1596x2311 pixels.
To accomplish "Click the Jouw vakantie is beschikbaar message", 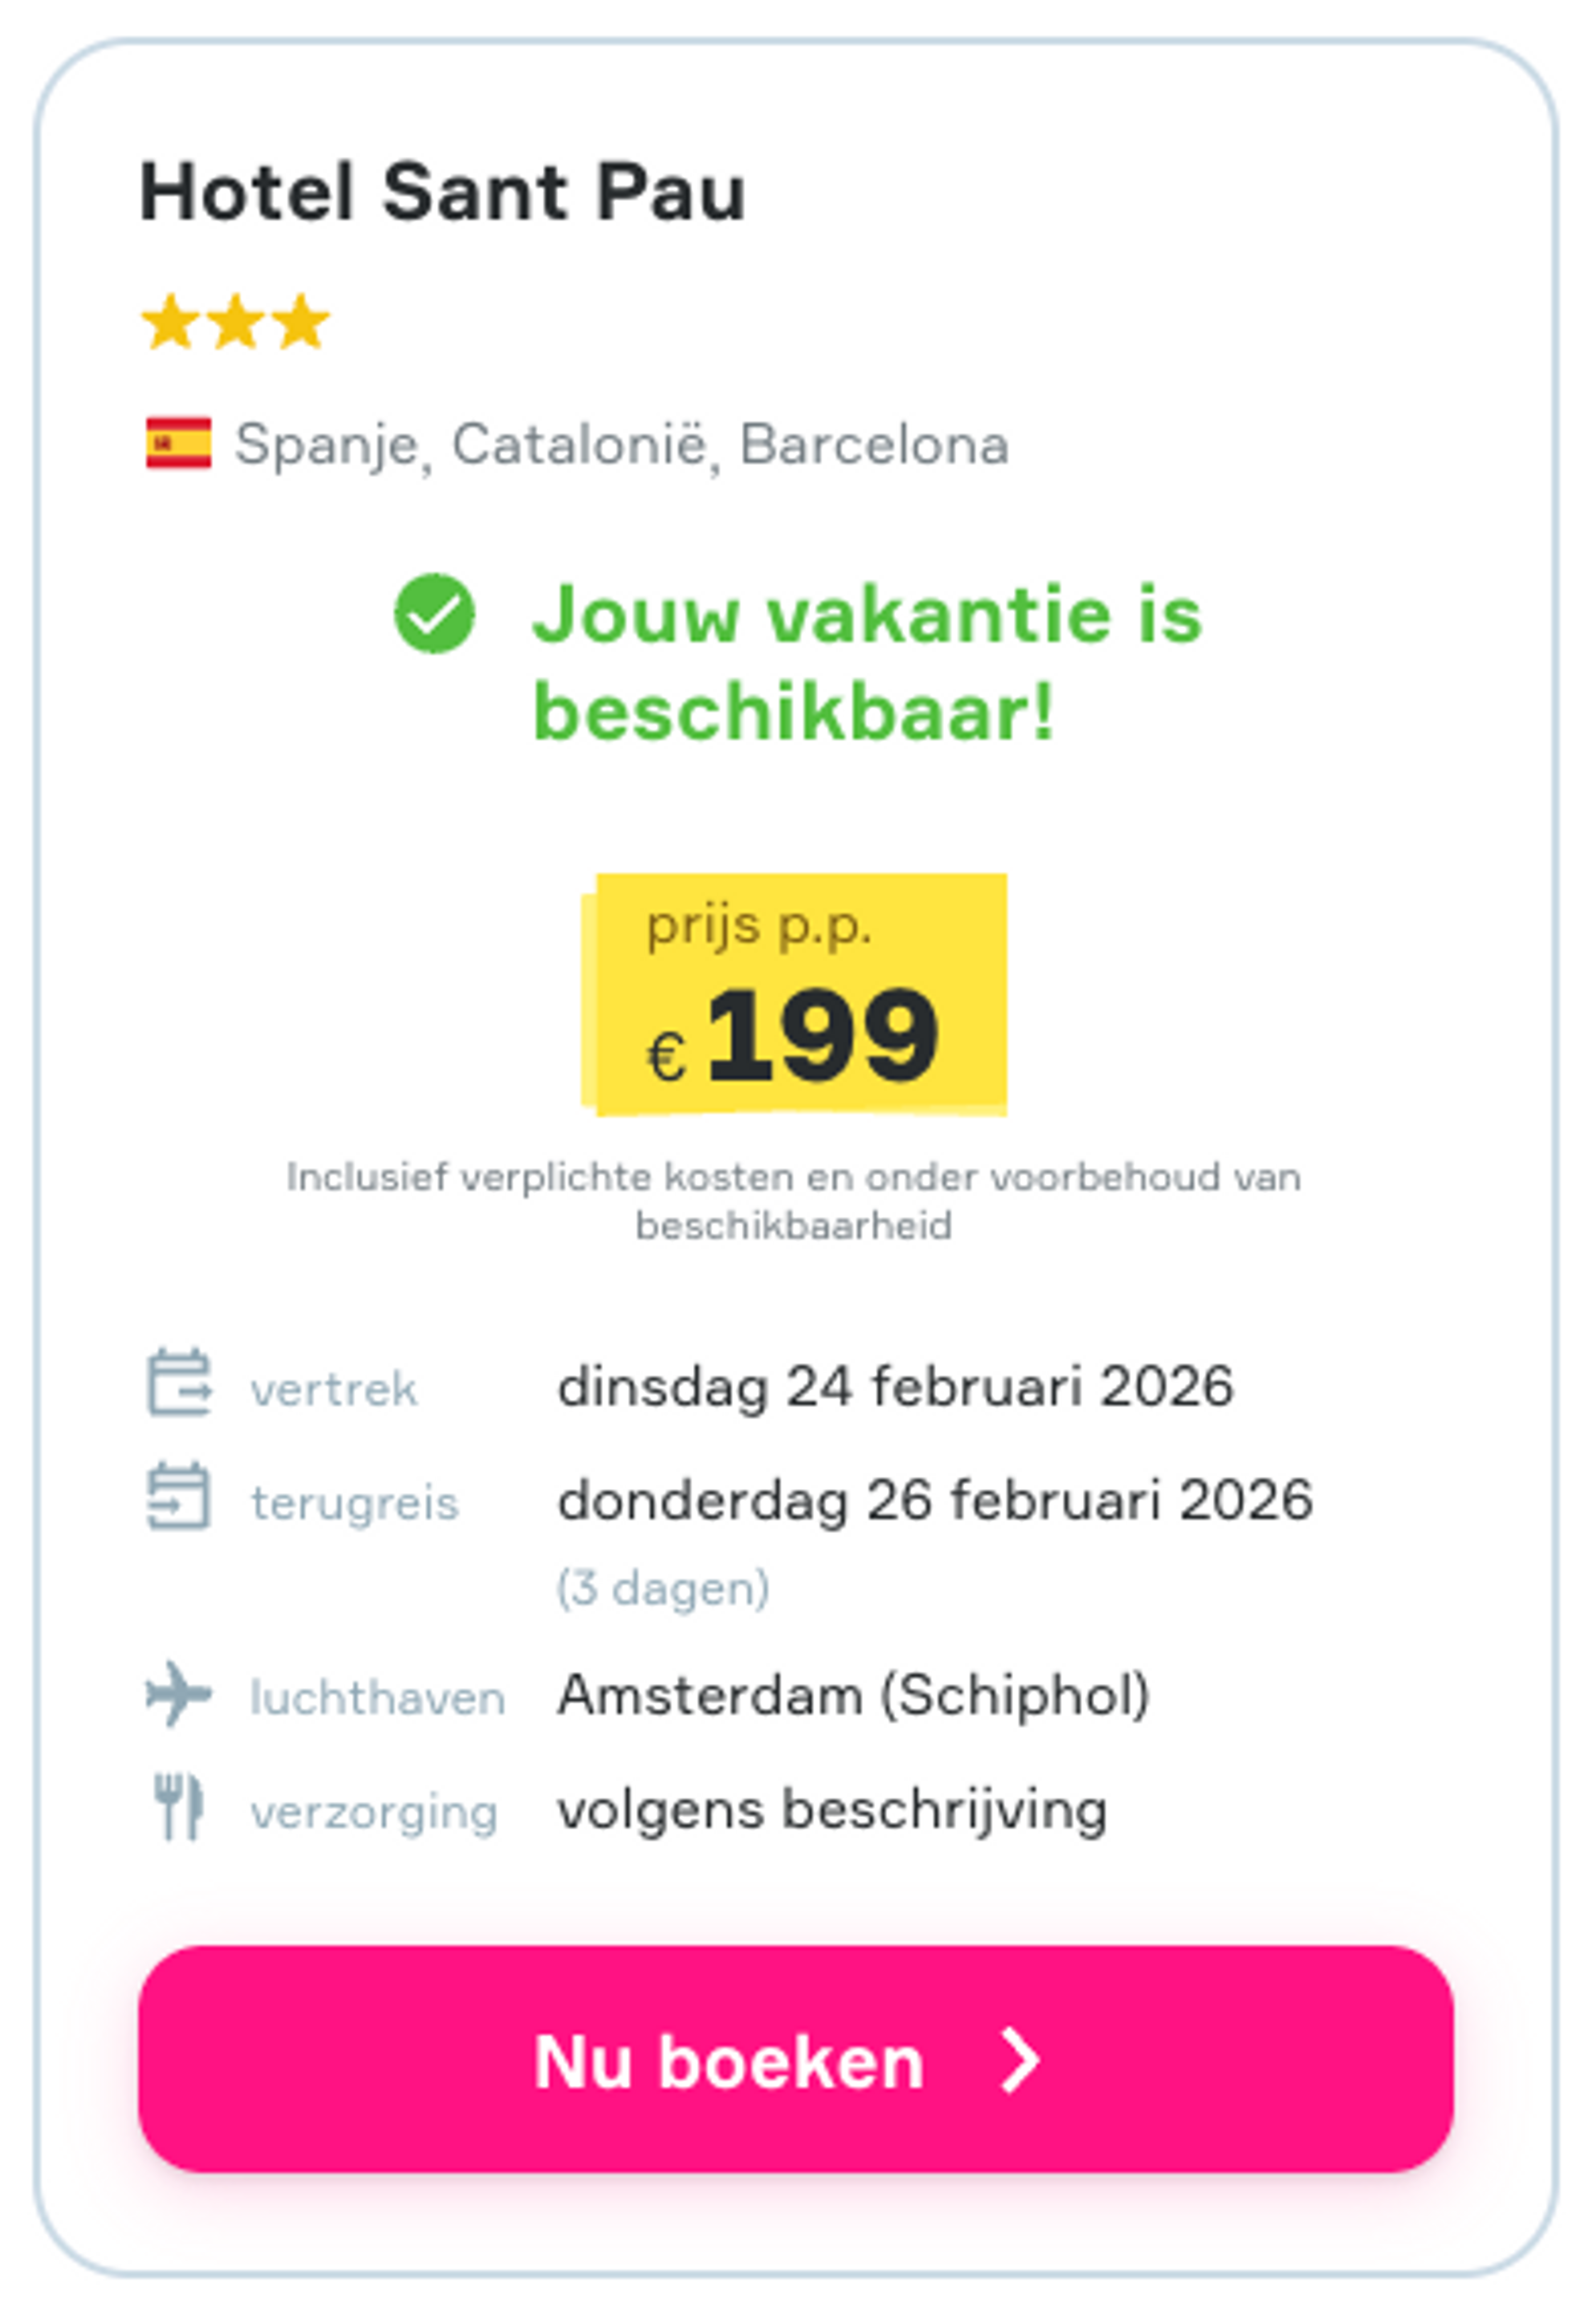I will (870, 660).
